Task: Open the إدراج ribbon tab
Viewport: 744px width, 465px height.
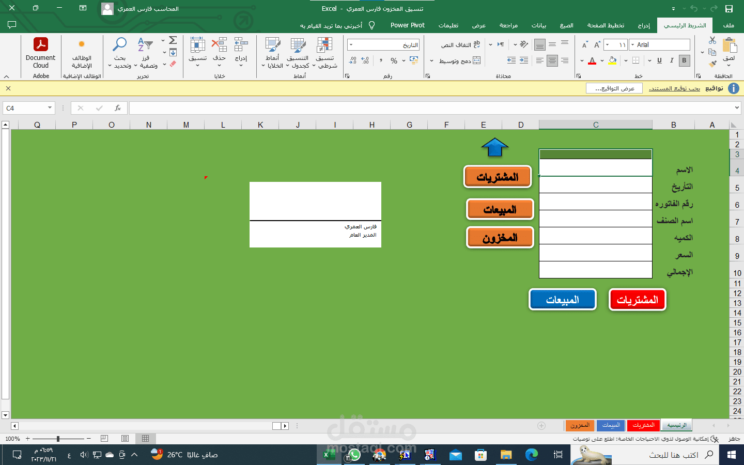Action: pyautogui.click(x=644, y=25)
